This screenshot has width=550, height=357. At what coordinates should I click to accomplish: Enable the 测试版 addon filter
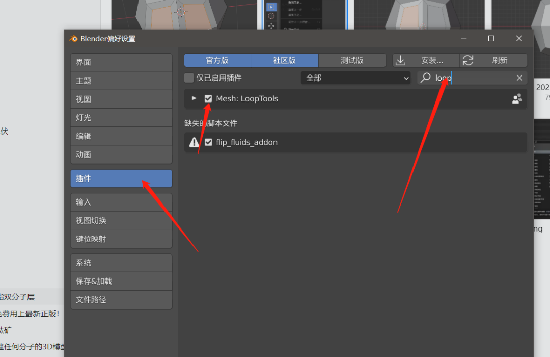pos(352,61)
